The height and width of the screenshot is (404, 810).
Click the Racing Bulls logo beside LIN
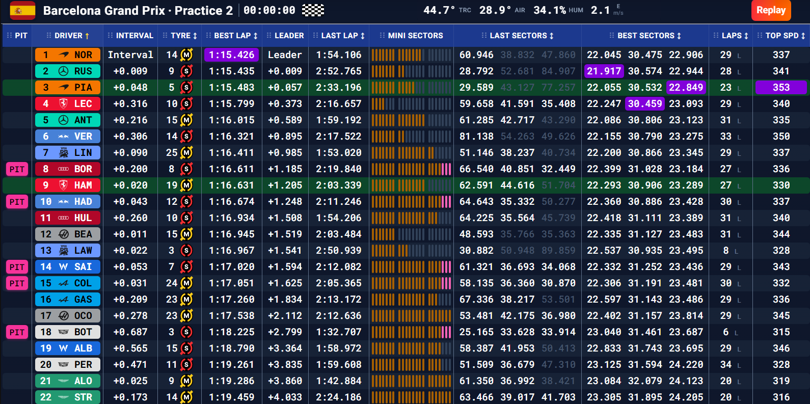pos(64,152)
